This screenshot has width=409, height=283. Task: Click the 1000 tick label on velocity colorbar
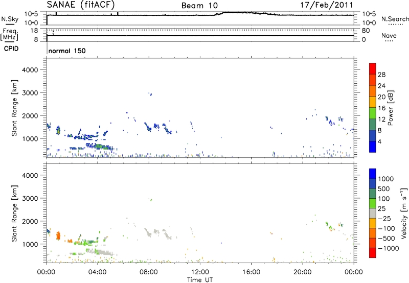coord(385,179)
